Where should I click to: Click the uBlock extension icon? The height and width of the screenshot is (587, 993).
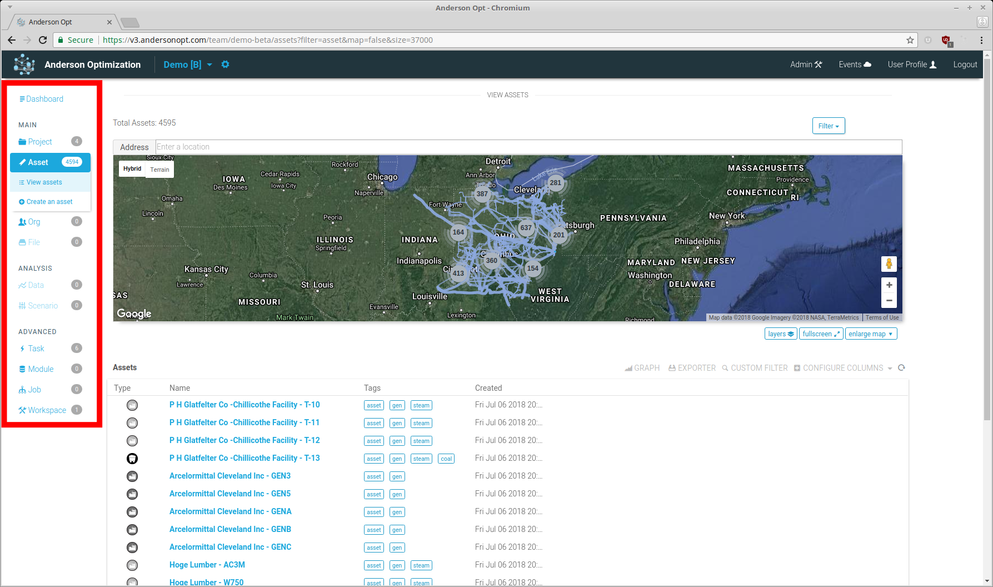click(946, 40)
